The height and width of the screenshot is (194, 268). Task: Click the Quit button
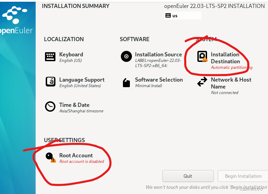coord(188,176)
